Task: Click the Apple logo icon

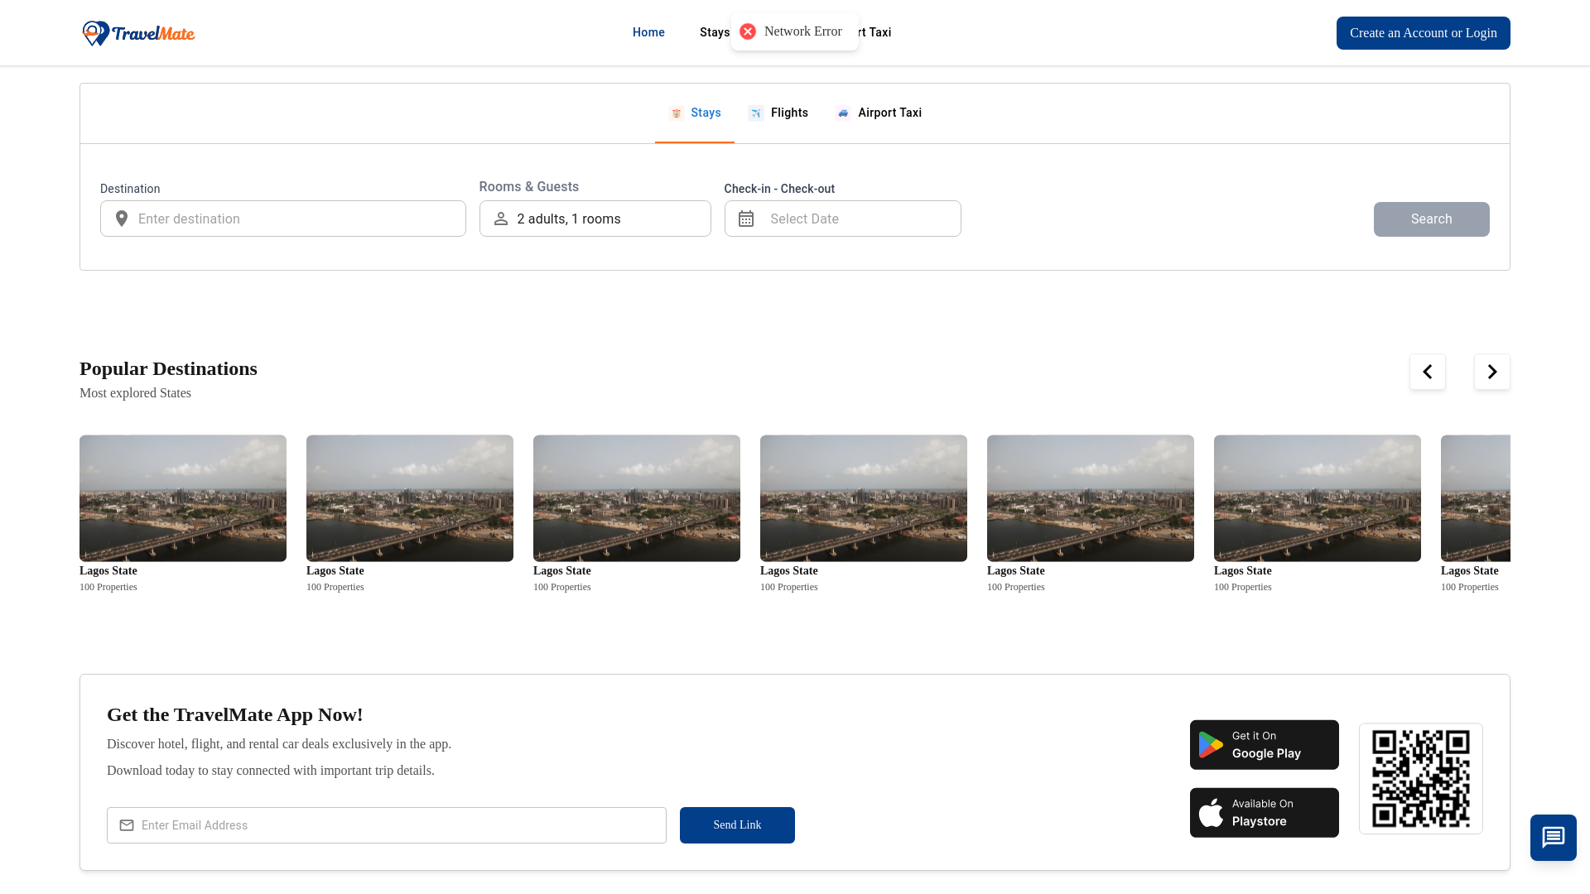Action: pos(1211,813)
